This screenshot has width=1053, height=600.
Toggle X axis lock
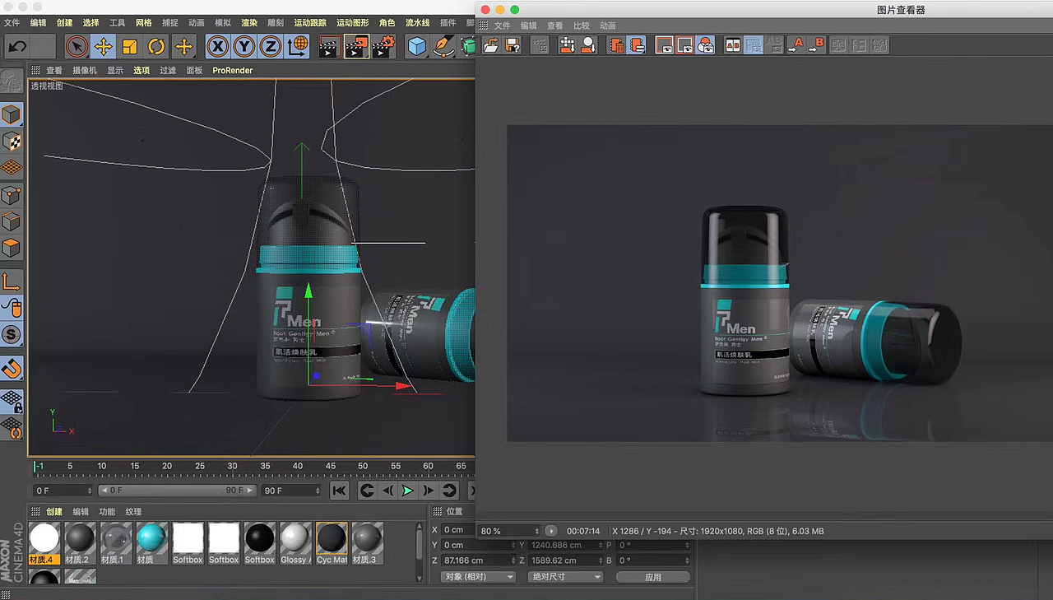pos(217,46)
